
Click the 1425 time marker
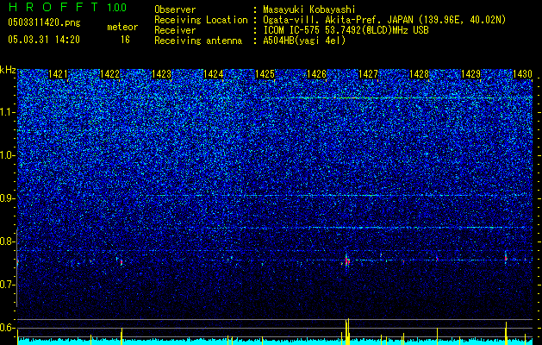(265, 73)
